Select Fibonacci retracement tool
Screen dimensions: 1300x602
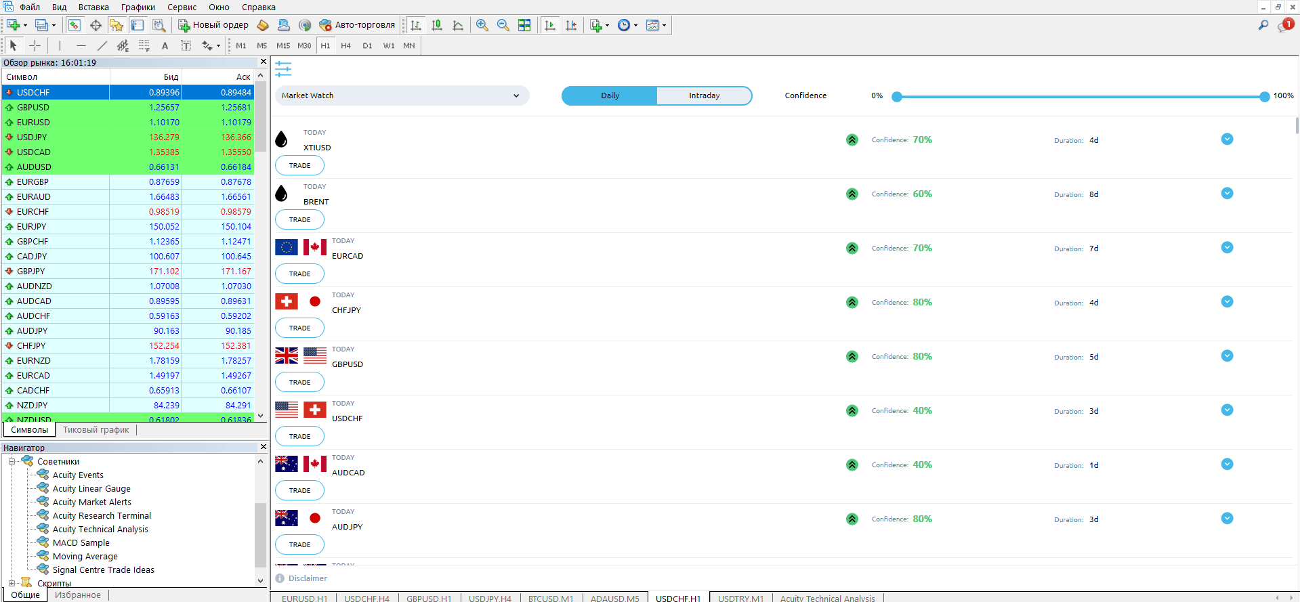pos(144,45)
